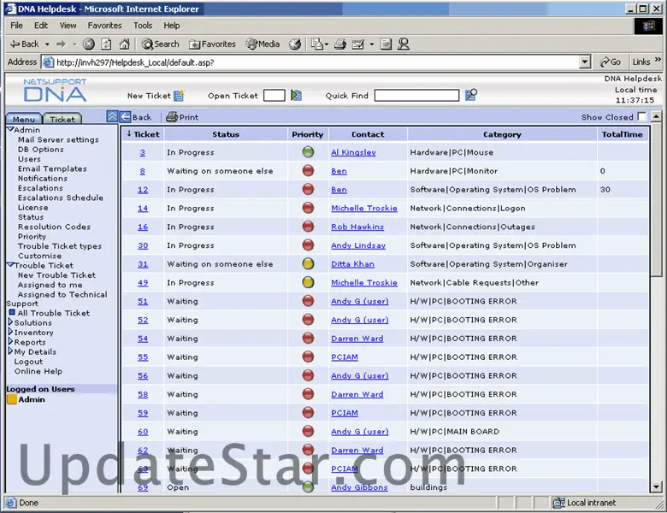Collapse the Trouble Ticket tree node
Image resolution: width=667 pixels, height=513 pixels.
[x=10, y=264]
